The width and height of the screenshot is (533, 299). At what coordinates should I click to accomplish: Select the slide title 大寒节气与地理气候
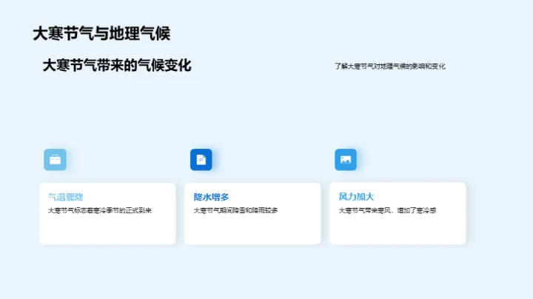point(101,33)
